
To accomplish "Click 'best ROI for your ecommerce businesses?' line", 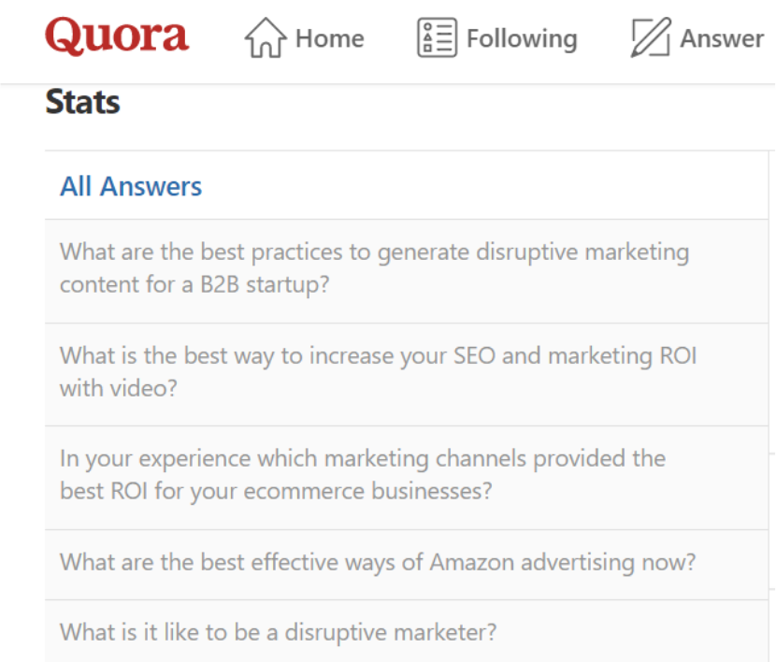I will 276,491.
